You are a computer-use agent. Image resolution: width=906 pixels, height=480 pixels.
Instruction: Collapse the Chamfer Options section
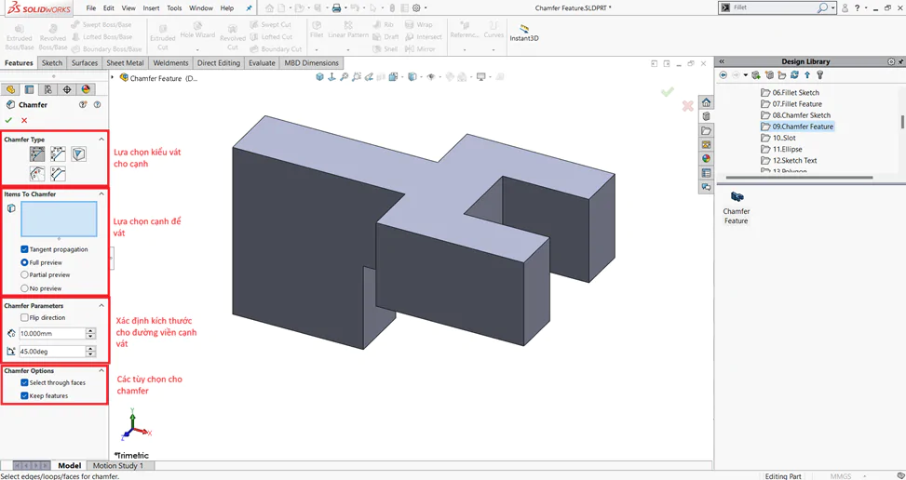(101, 371)
